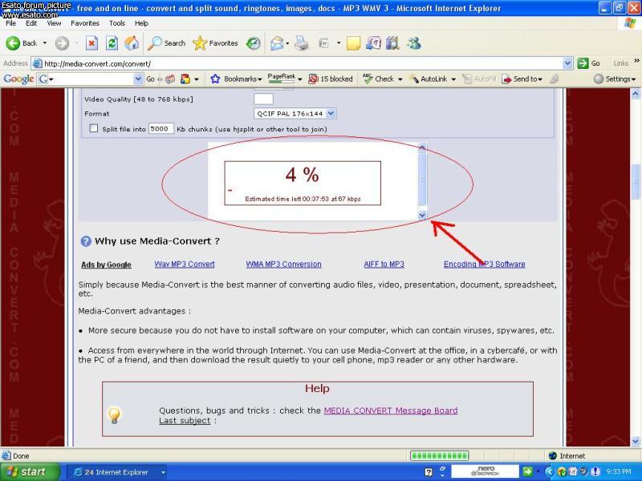Open the Edit menu
The height and width of the screenshot is (481, 642).
[x=31, y=23]
